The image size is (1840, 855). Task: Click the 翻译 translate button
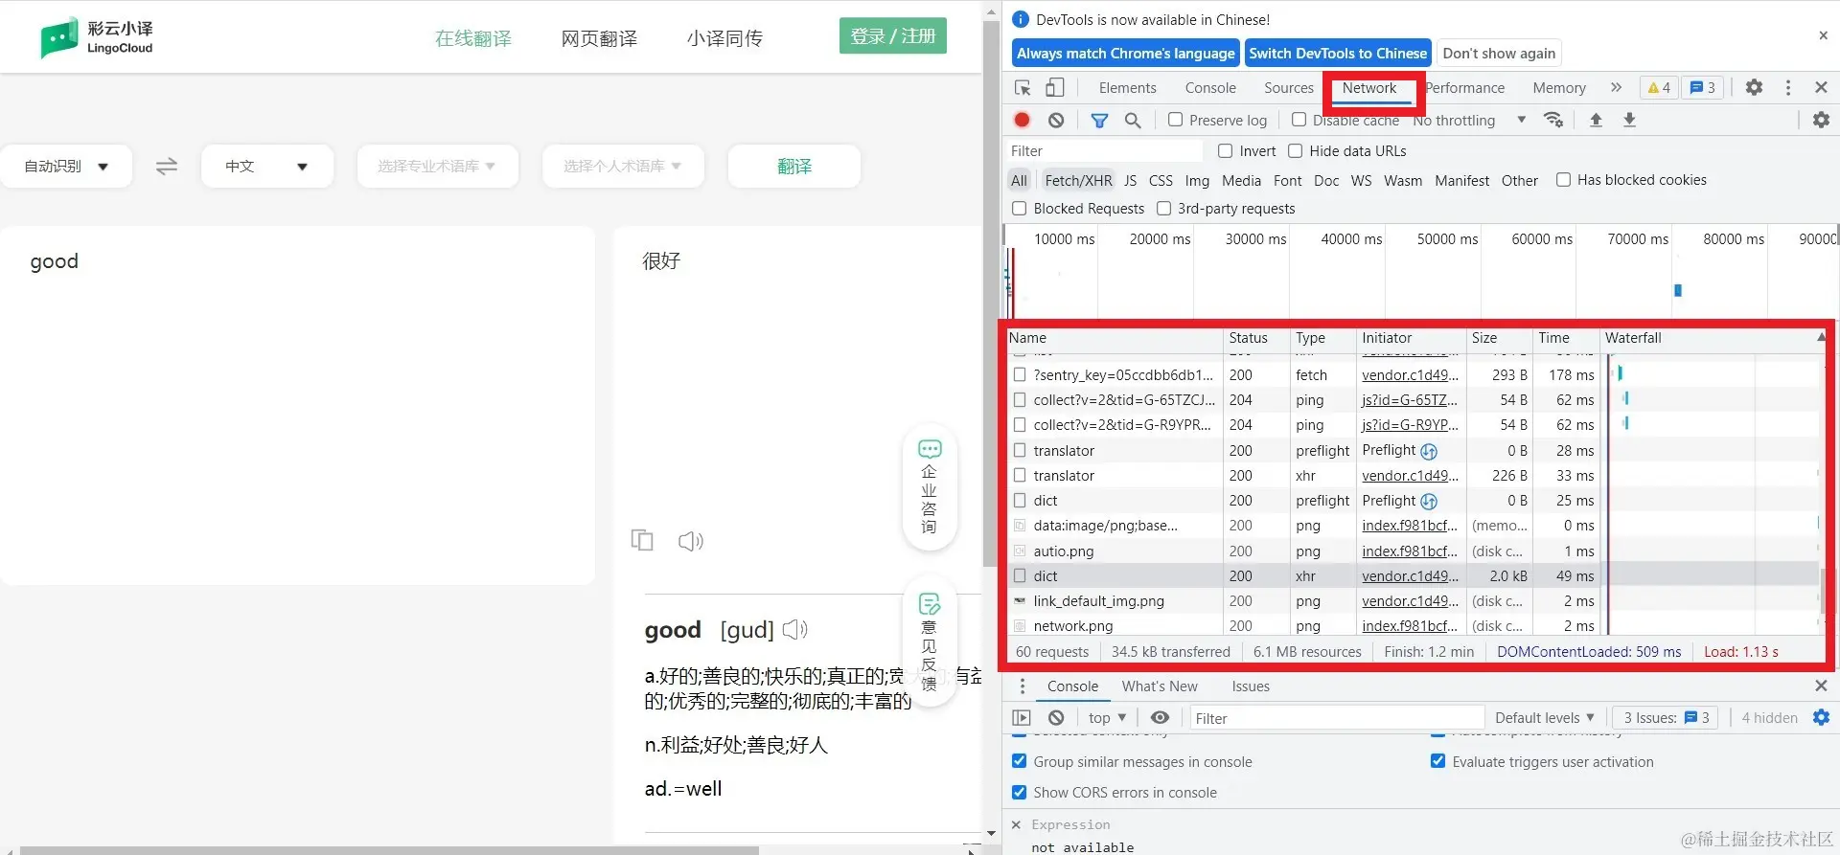click(x=793, y=166)
